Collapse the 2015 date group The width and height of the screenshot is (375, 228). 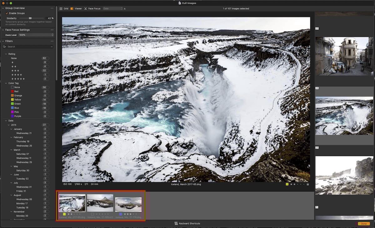coord(9,124)
